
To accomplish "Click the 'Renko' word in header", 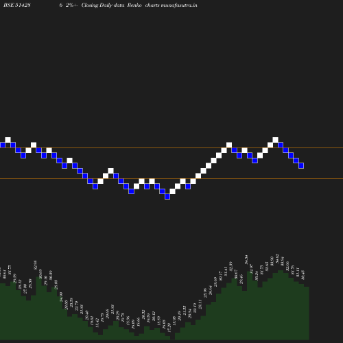I will click(134, 5).
